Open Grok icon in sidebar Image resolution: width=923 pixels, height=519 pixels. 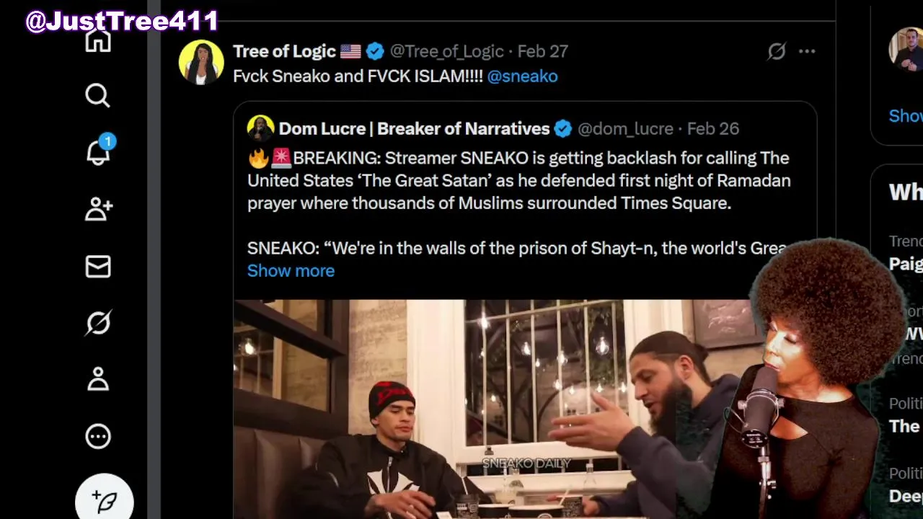pyautogui.click(x=98, y=323)
